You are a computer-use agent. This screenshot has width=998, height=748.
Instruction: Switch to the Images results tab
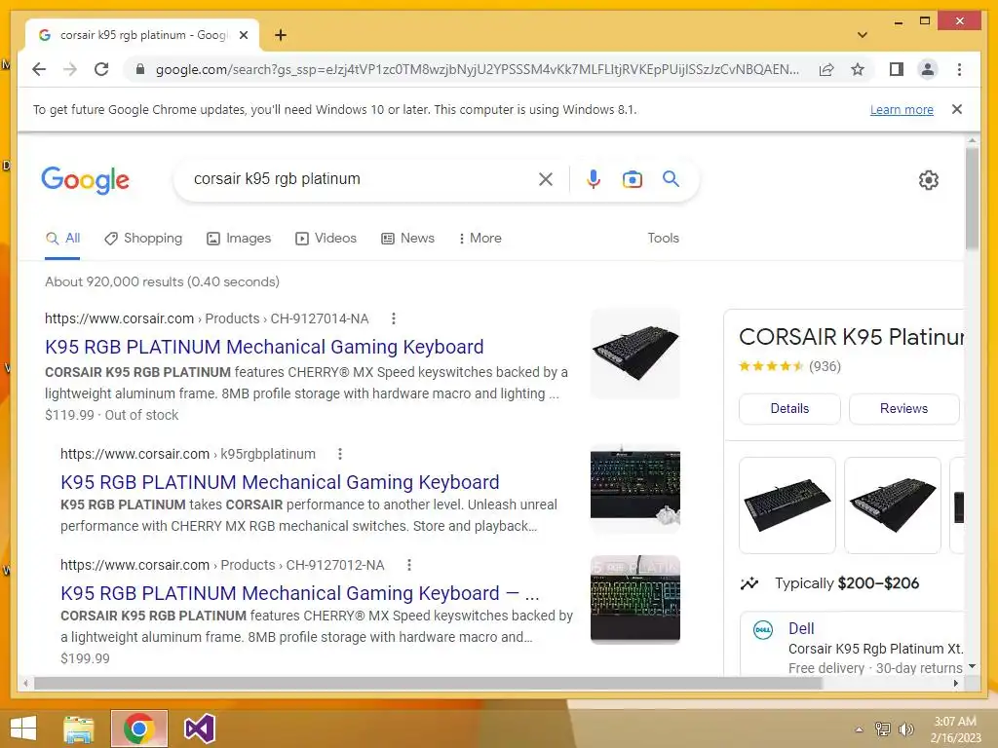(239, 238)
